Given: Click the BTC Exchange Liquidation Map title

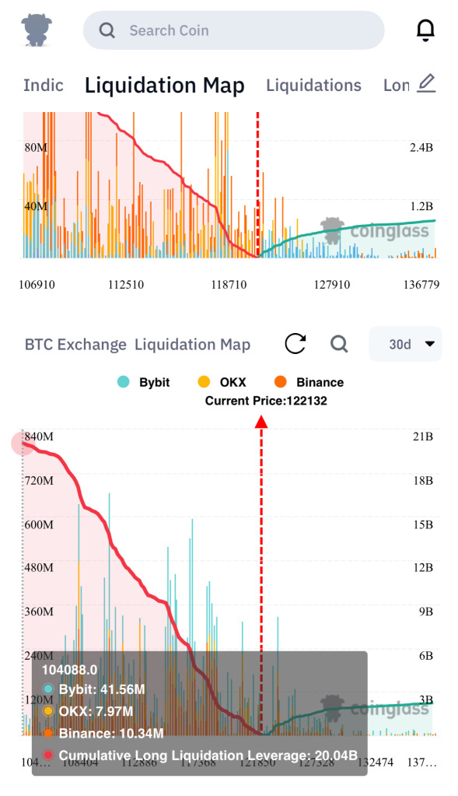Looking at the screenshot, I should coord(138,345).
